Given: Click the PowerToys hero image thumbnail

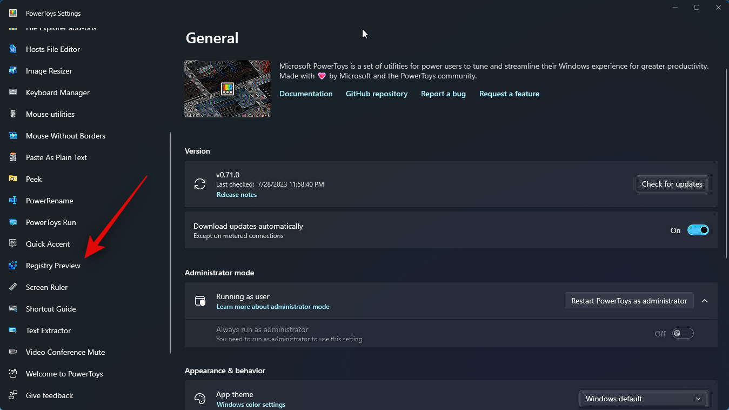Looking at the screenshot, I should (x=227, y=89).
